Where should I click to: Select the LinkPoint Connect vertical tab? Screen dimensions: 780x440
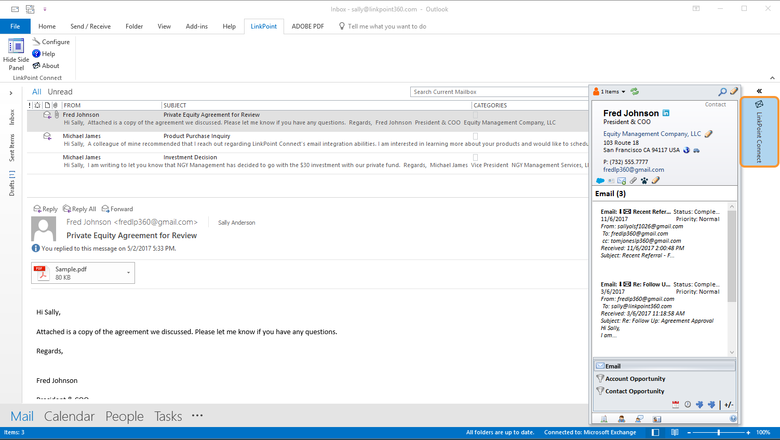(759, 132)
